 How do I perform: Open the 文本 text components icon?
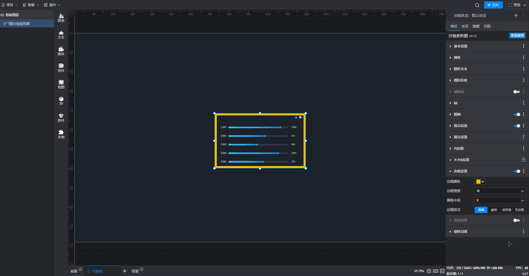click(61, 34)
